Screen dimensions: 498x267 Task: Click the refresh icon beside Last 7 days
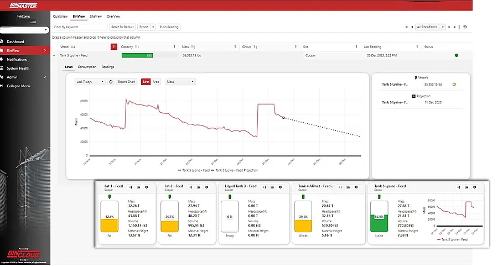[x=111, y=82]
